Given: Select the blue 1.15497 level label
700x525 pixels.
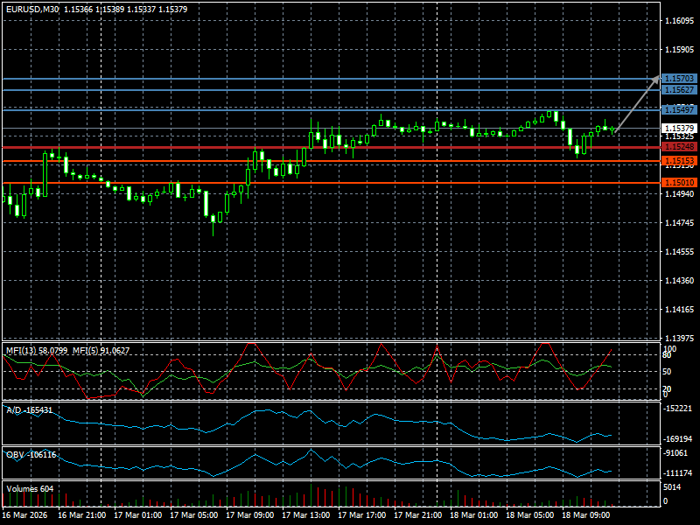Looking at the screenshot, I should click(x=679, y=110).
